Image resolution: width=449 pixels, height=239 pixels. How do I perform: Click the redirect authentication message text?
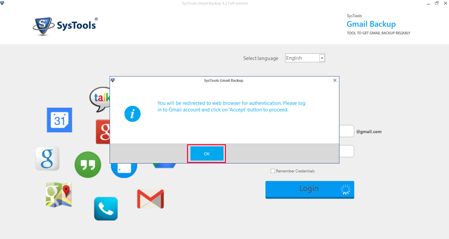click(x=232, y=106)
